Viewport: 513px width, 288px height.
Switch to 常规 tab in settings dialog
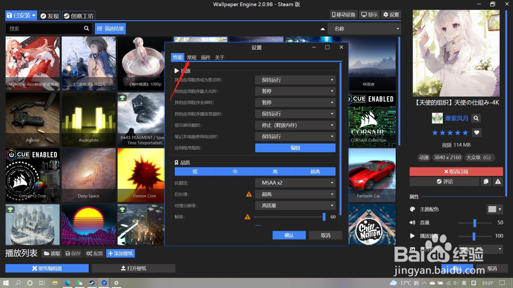(192, 58)
